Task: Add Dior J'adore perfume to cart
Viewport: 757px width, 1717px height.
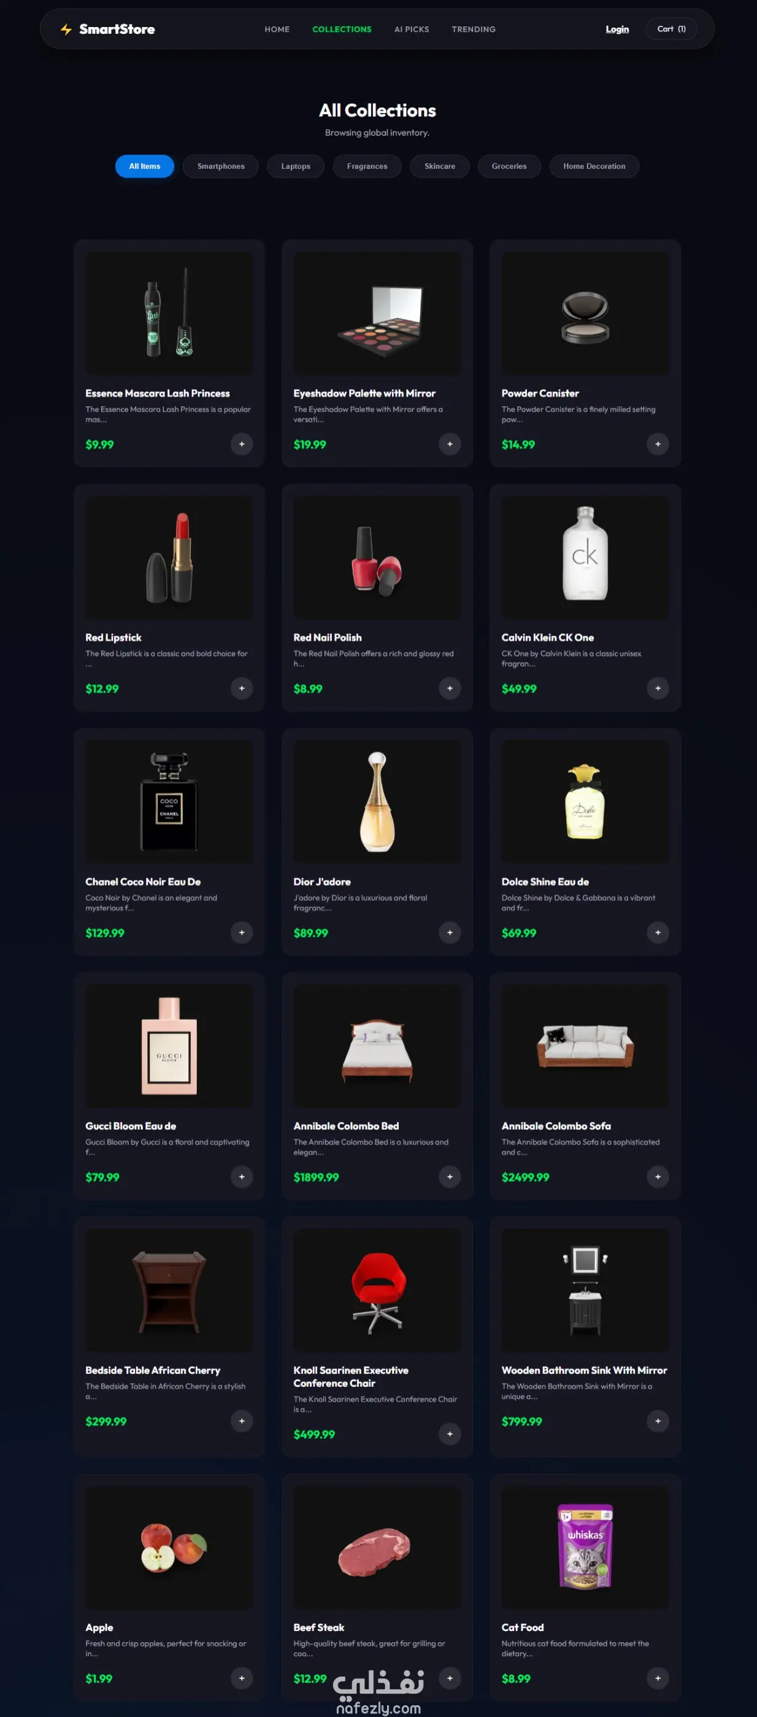Action: pyautogui.click(x=449, y=932)
